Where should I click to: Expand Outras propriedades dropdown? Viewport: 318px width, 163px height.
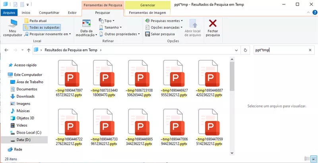(x=120, y=34)
